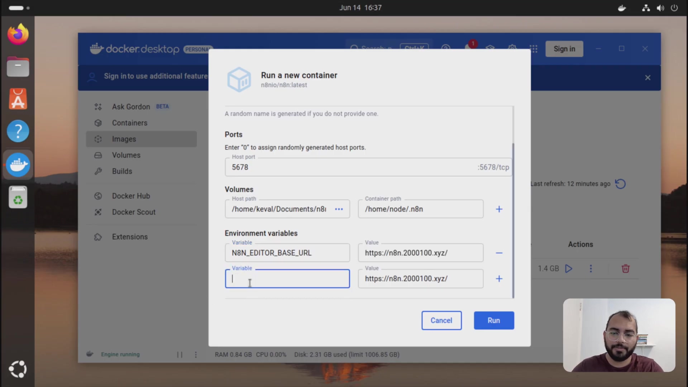Launch Ubuntu Software from dock
The height and width of the screenshot is (387, 688).
[18, 99]
